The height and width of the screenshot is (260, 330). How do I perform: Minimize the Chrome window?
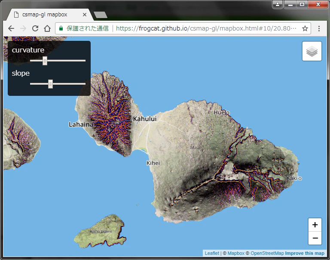[x=290, y=4]
